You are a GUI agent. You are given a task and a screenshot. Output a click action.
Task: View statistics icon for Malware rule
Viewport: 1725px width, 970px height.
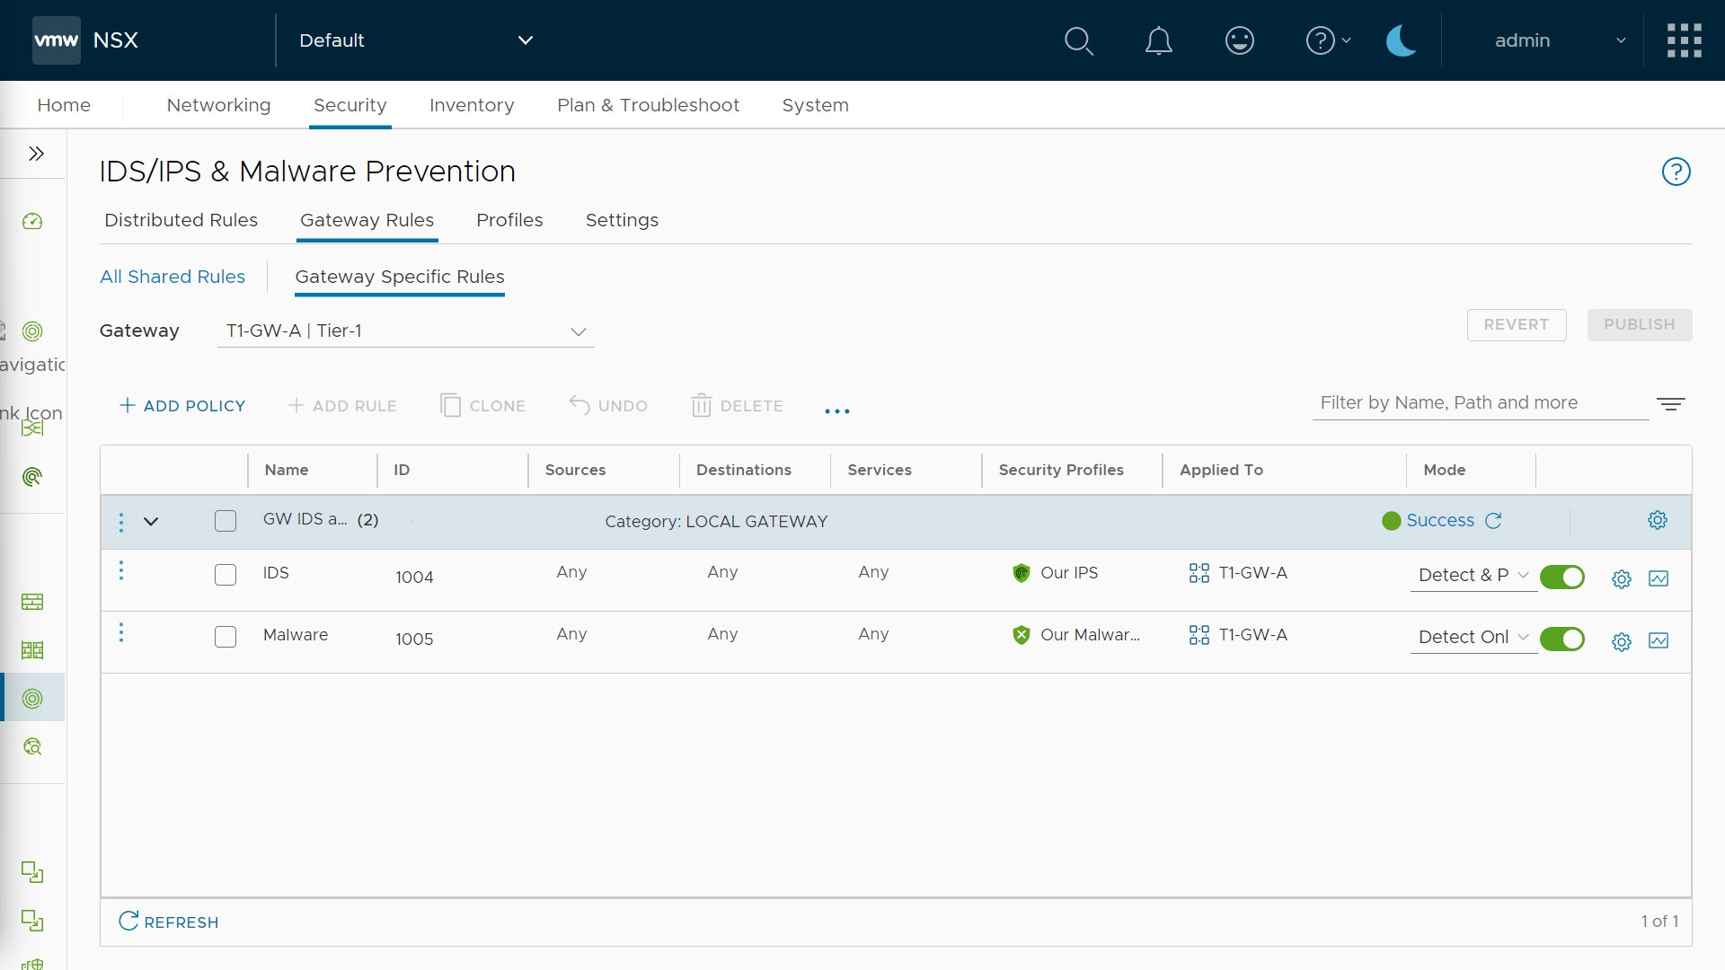point(1659,640)
